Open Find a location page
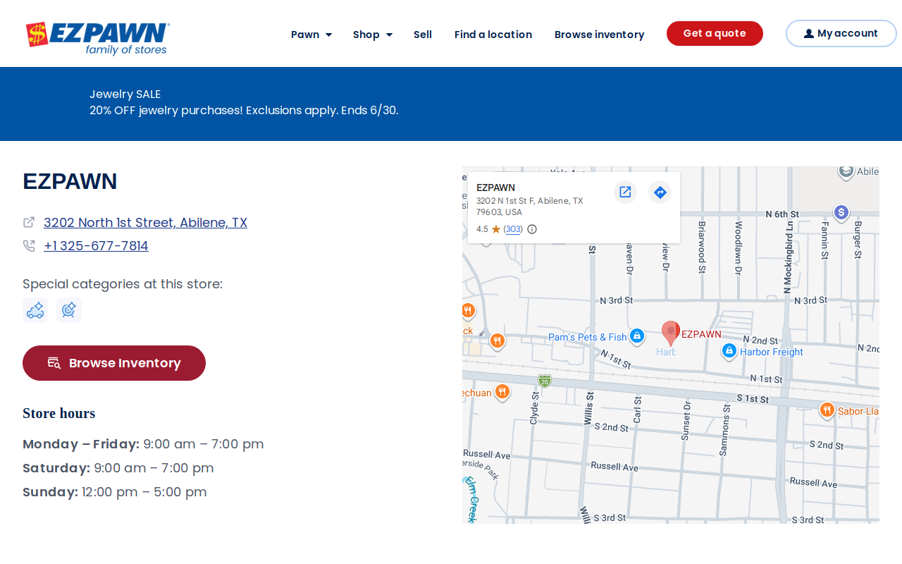The width and height of the screenshot is (902, 564). pos(493,35)
